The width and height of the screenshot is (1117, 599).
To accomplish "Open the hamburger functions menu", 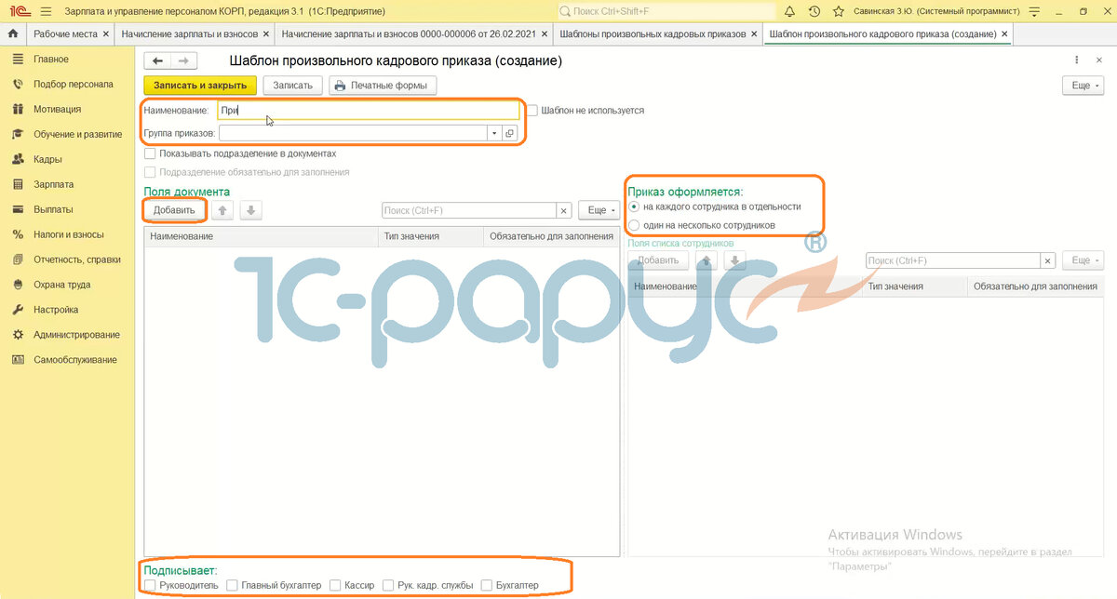I will pos(46,11).
